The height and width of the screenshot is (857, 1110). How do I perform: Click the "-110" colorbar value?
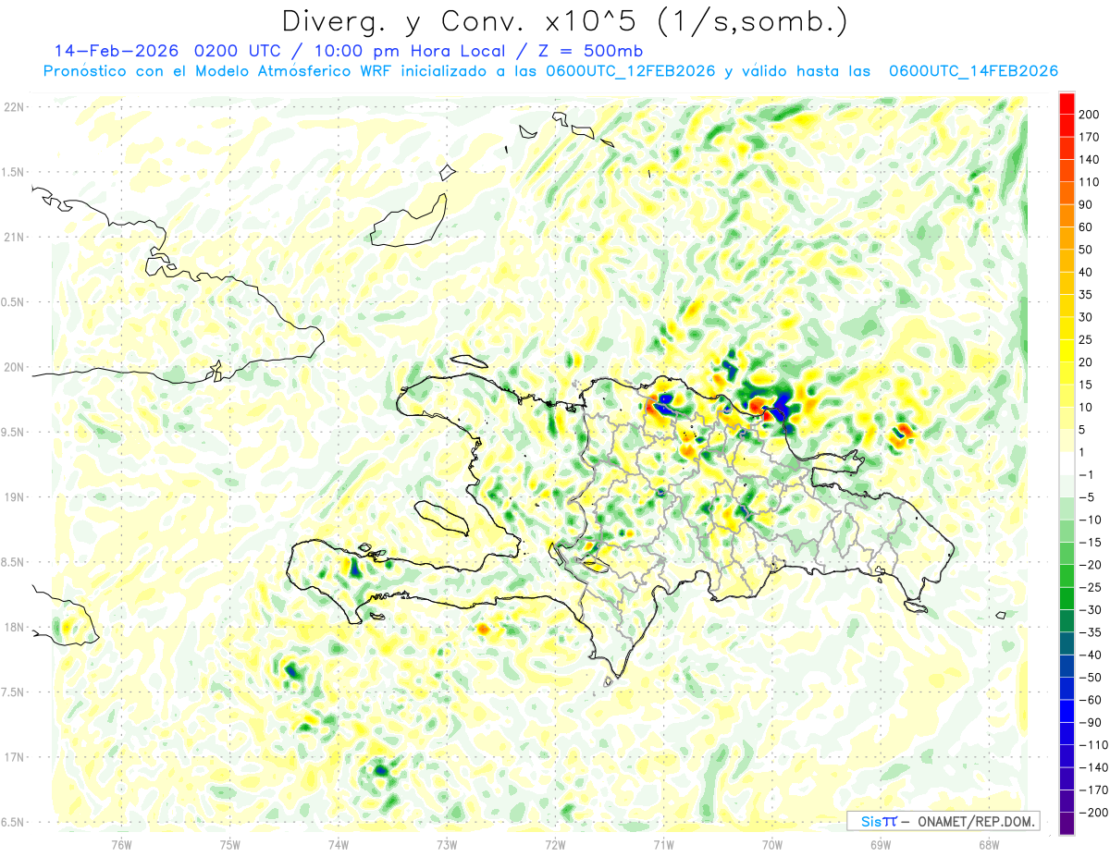(x=1093, y=745)
